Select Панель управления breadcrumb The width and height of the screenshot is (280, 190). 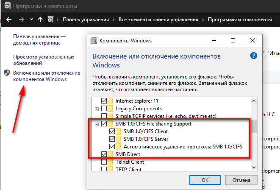coord(86,20)
